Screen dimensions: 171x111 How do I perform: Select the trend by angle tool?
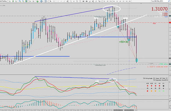click(x=90, y=1)
